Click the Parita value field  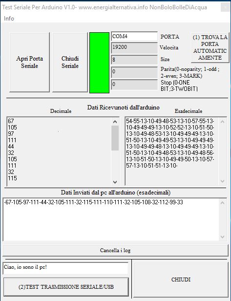[134, 72]
